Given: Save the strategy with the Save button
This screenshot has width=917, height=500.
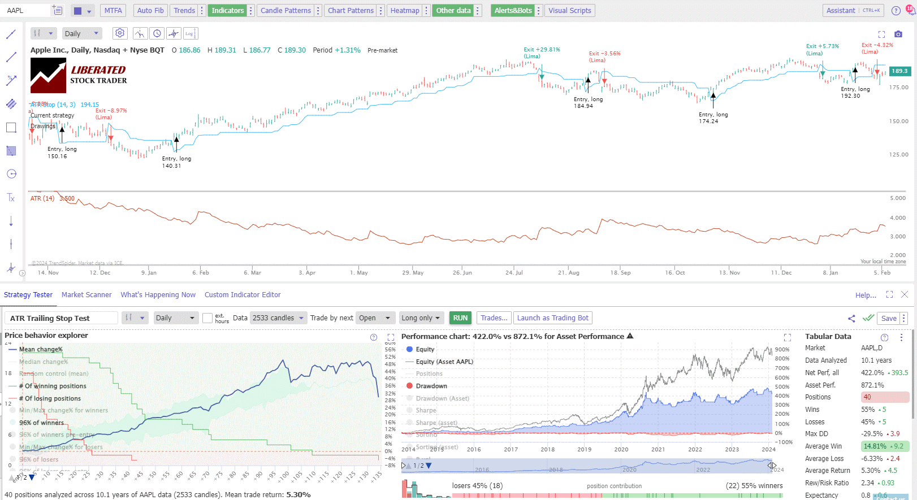Looking at the screenshot, I should 889,318.
